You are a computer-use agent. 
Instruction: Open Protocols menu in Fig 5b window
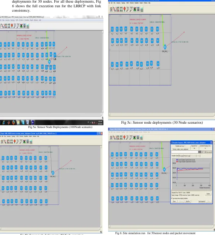pyautogui.click(x=21, y=136)
